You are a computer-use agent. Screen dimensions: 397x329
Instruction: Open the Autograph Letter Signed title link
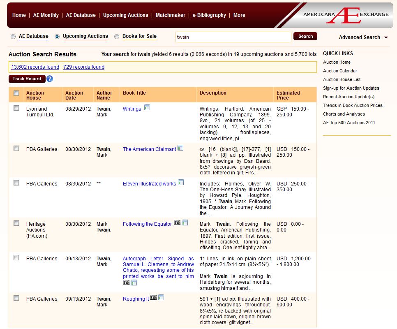(x=158, y=267)
